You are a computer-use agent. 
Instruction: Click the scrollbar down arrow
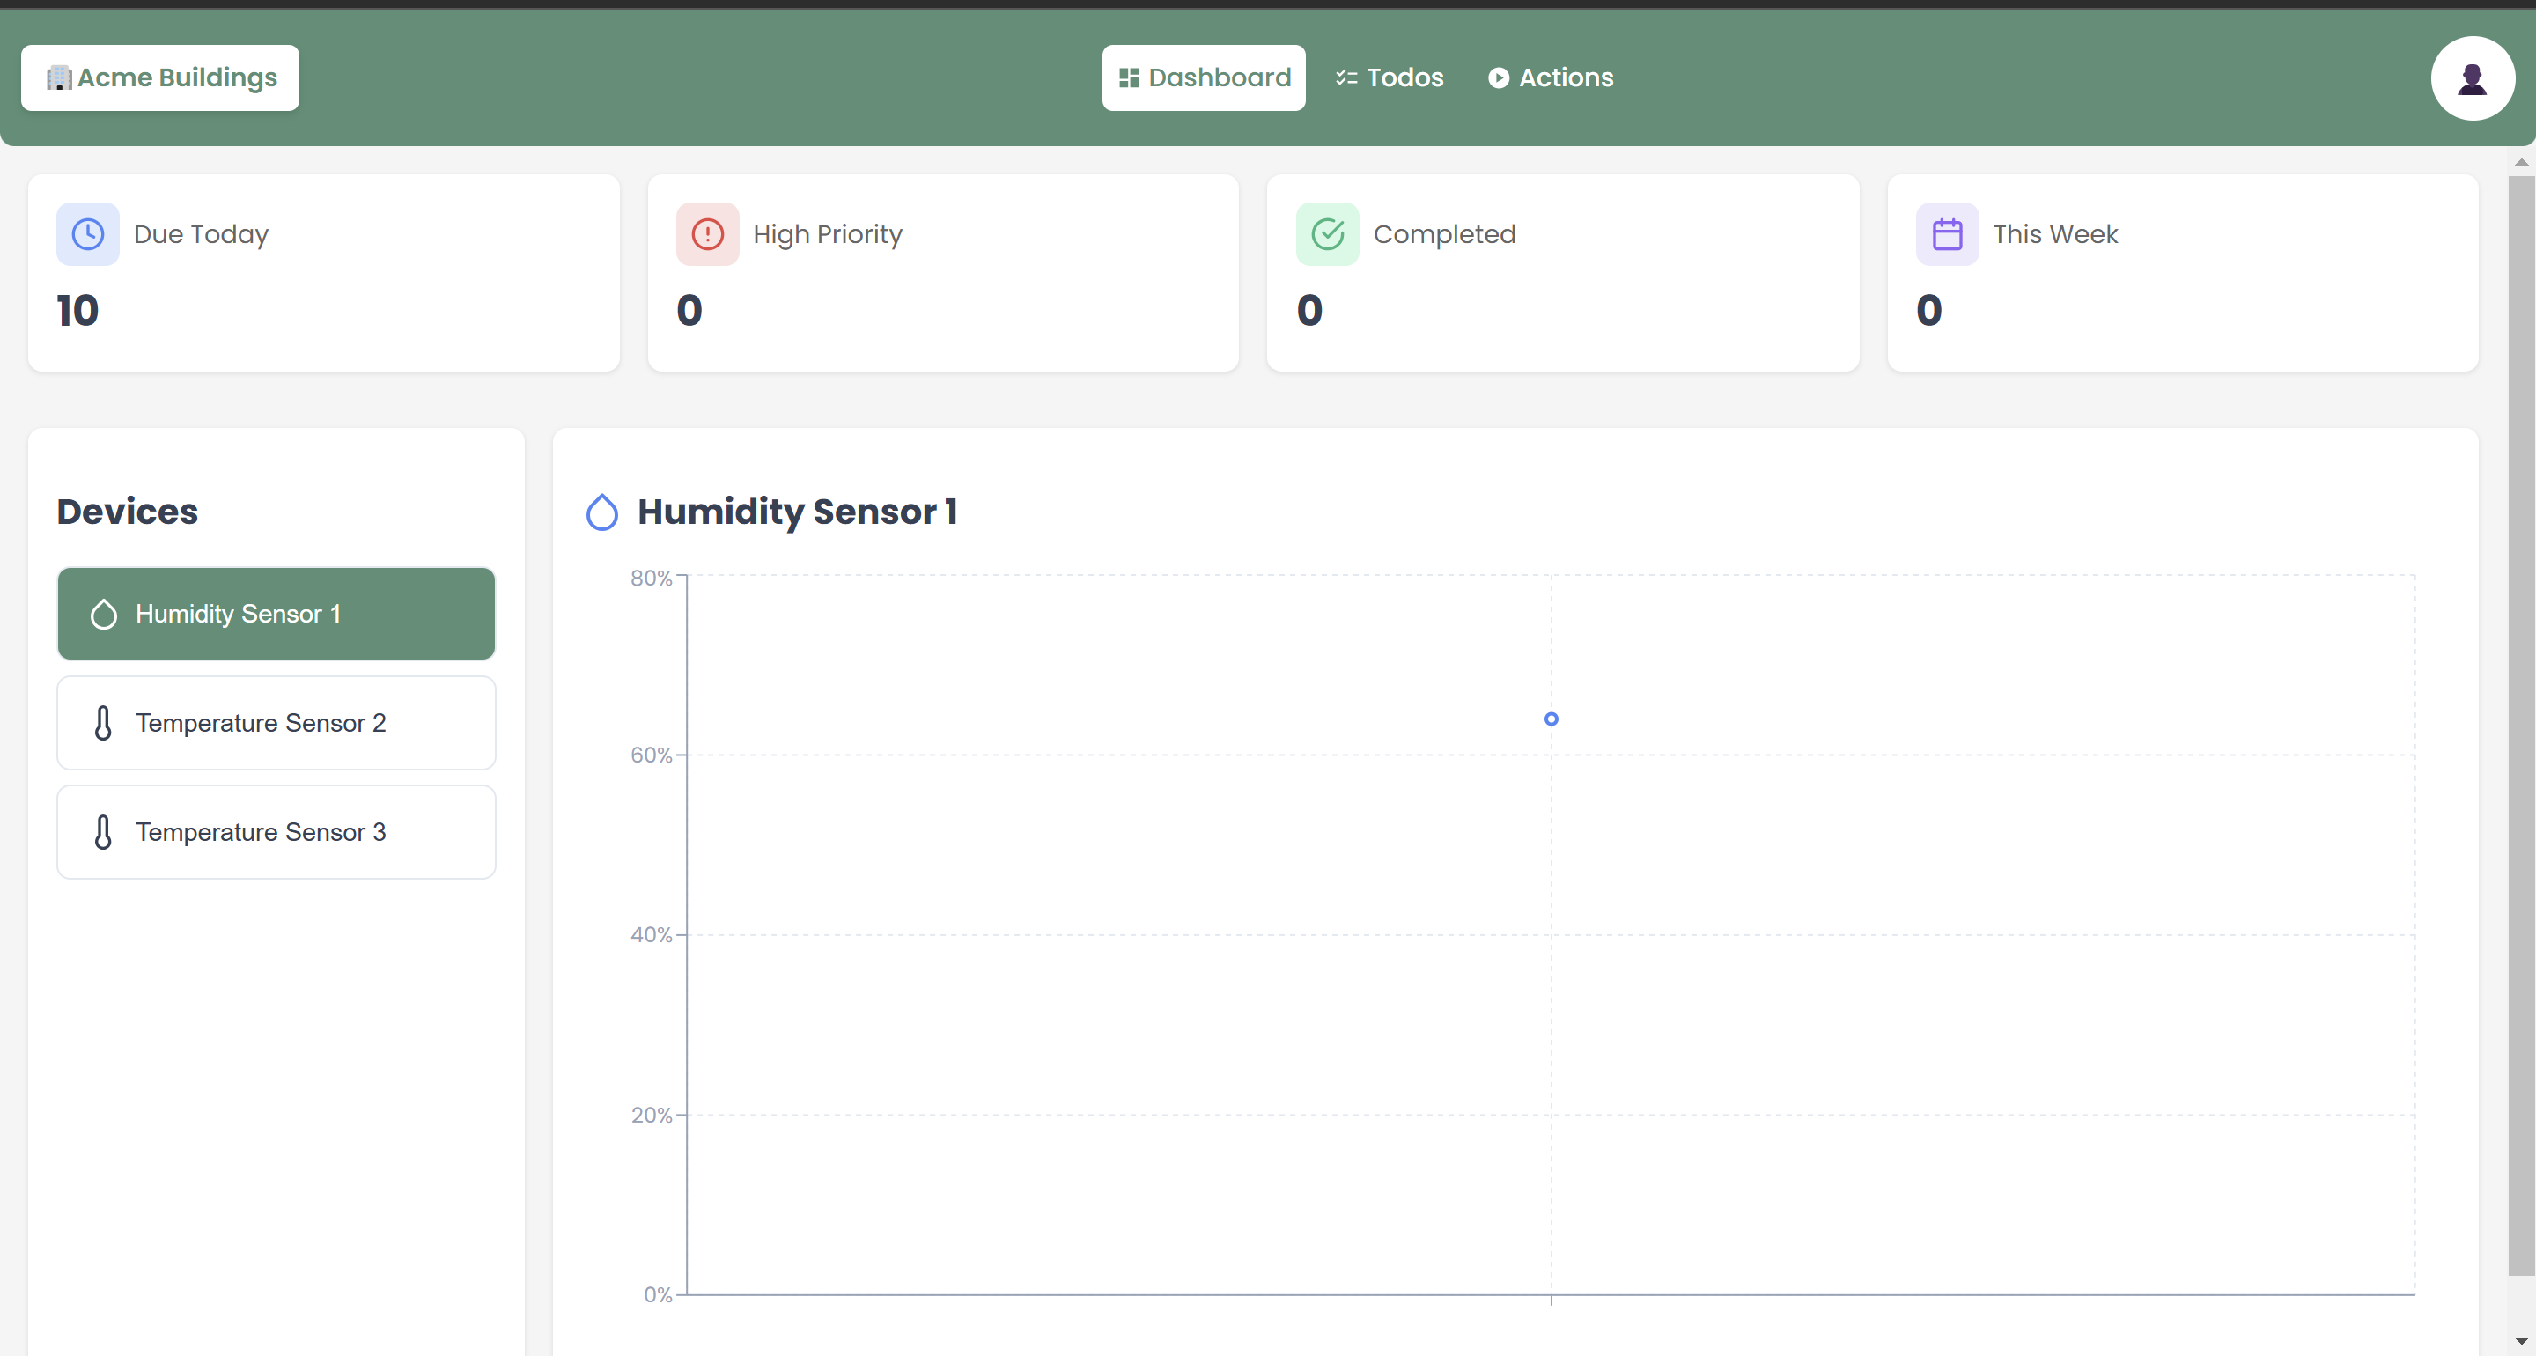(x=2520, y=1341)
